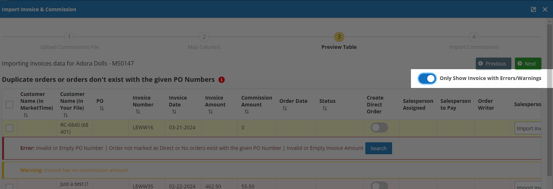The height and width of the screenshot is (189, 553).
Task: Open Import dropdown for LEWW16 row
Action: (528, 129)
